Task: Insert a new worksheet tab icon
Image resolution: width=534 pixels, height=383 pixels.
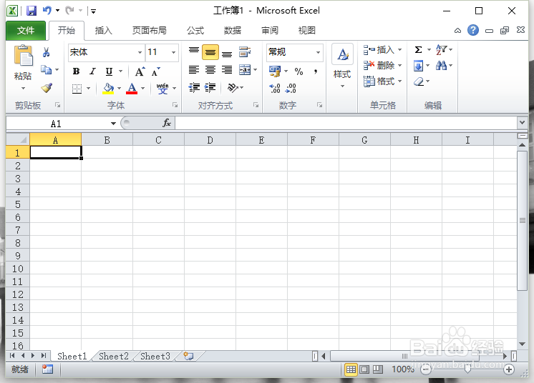Action: pyautogui.click(x=189, y=356)
